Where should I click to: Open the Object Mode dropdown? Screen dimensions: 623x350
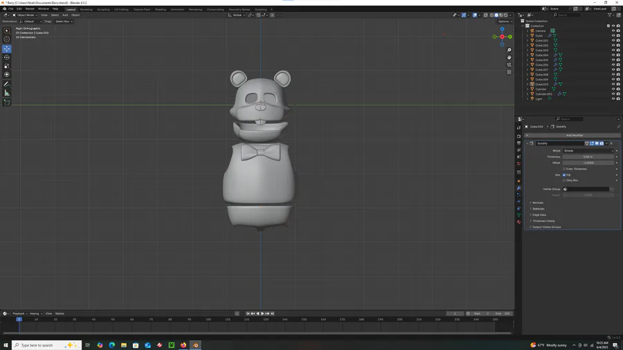click(x=25, y=15)
